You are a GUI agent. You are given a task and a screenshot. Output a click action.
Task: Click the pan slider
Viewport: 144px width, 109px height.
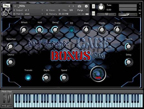pyautogui.click(x=107, y=14)
